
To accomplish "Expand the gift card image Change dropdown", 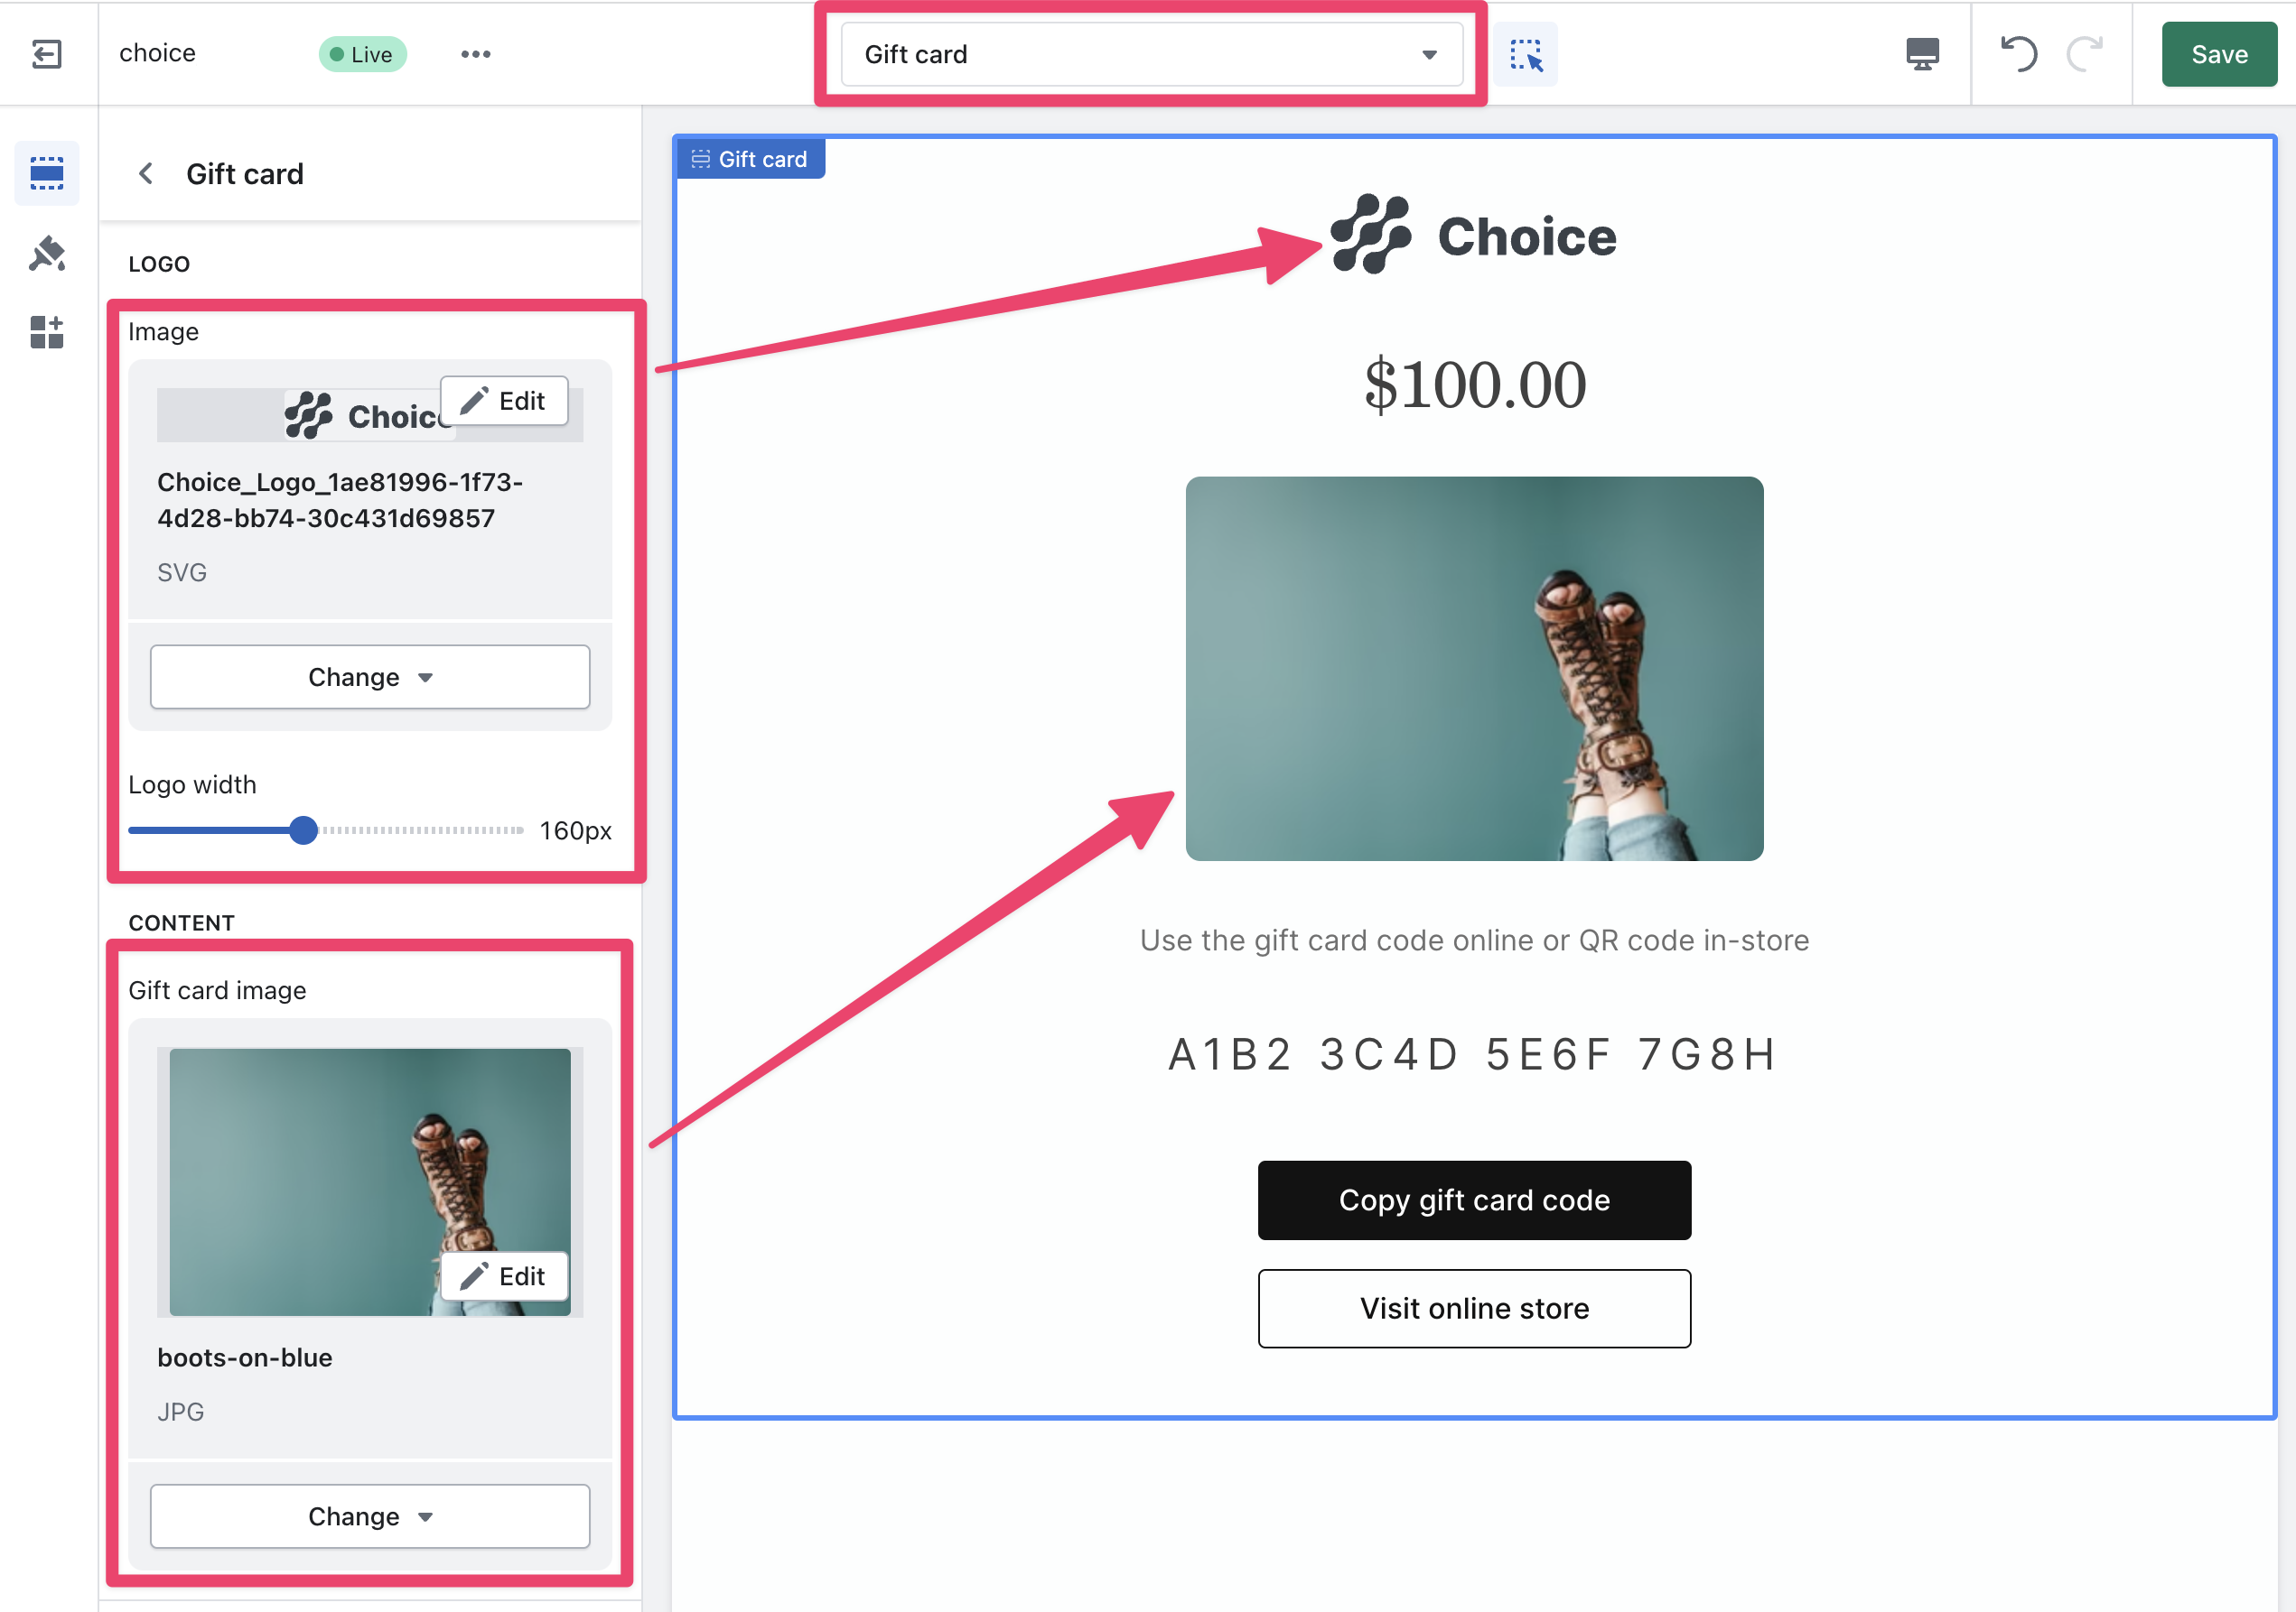I will (x=370, y=1516).
